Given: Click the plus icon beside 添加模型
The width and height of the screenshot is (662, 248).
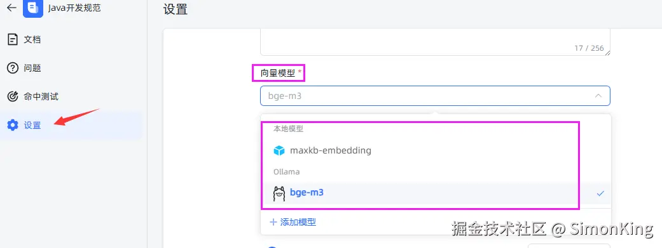Looking at the screenshot, I should tap(273, 222).
